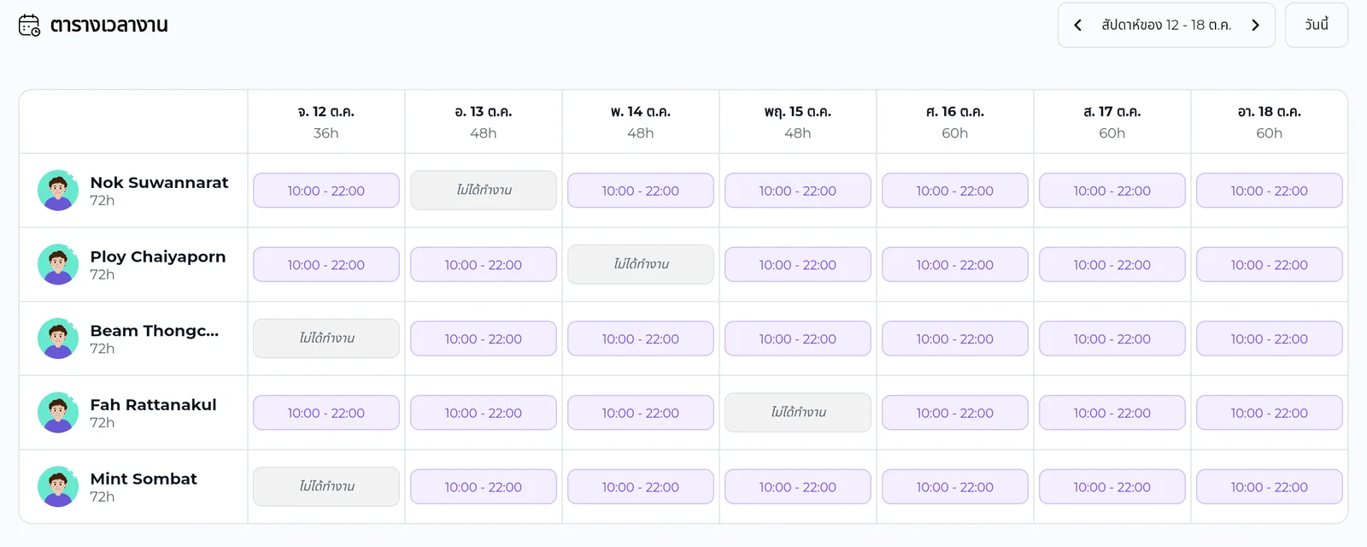1367x547 pixels.
Task: Jump to today with the วันนี้ button
Action: click(1317, 25)
